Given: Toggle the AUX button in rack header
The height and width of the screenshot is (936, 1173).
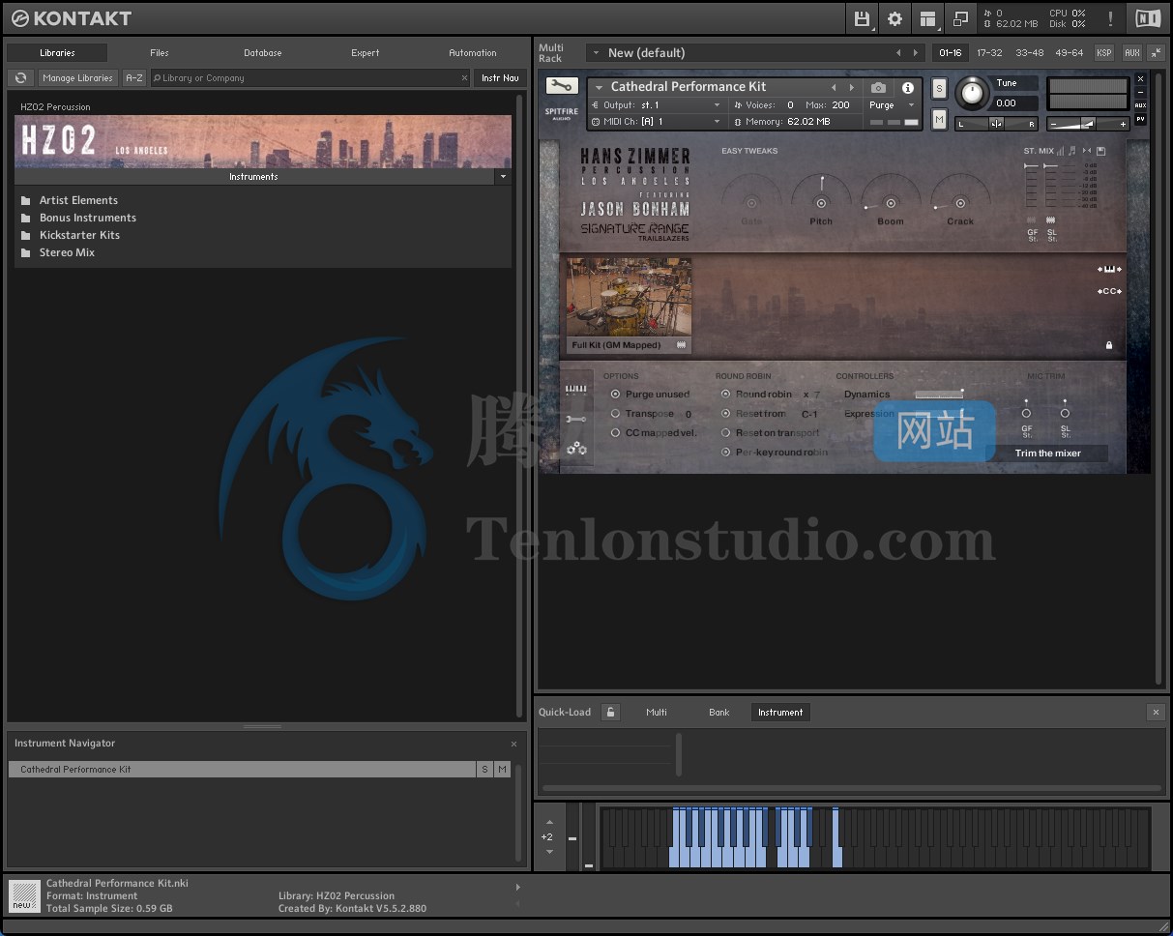Looking at the screenshot, I should [1131, 53].
